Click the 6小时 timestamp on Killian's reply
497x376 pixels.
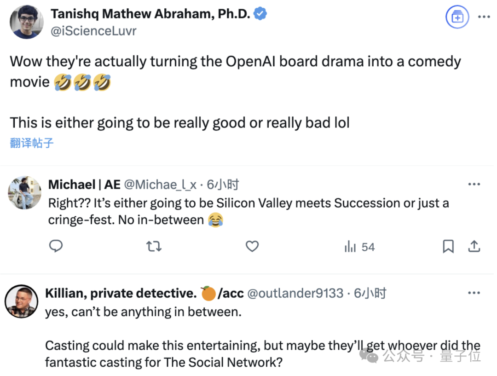tap(370, 293)
